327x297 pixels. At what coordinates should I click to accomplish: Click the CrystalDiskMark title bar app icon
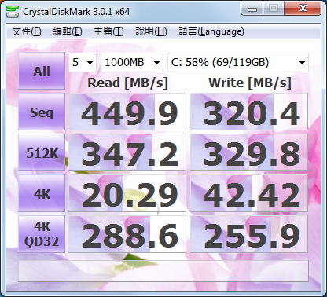(x=13, y=11)
